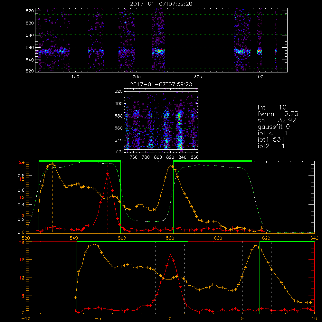The width and height of the screenshot is (322, 322).
Task: Click x-axis tick 200 on top spectrogram
Action: [137, 77]
